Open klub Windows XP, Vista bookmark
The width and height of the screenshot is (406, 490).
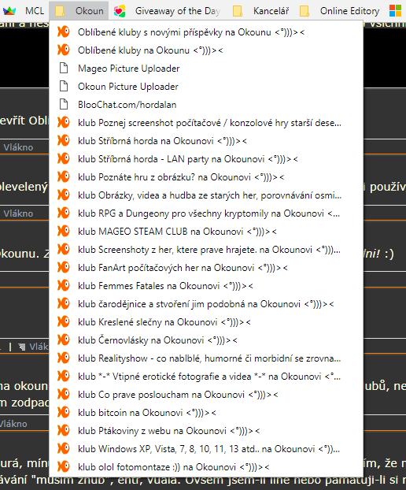(206, 449)
